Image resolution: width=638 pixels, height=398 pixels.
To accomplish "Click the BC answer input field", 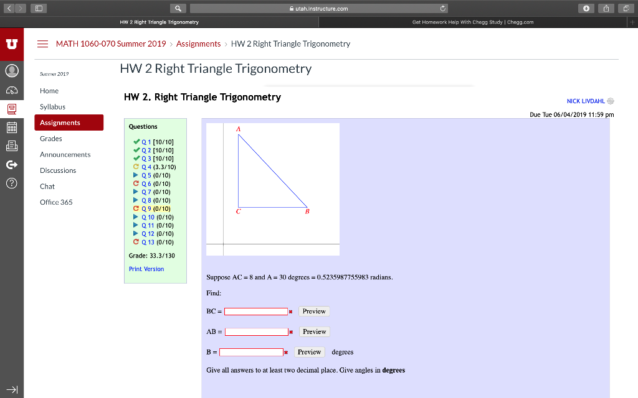I will [255, 311].
